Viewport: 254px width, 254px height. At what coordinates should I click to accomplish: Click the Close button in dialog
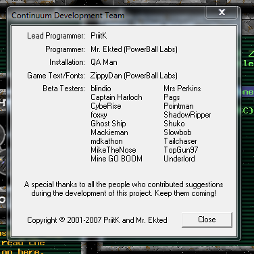point(207,220)
